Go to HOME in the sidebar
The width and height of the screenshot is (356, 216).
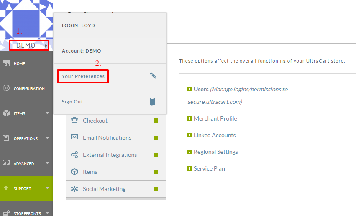[19, 64]
